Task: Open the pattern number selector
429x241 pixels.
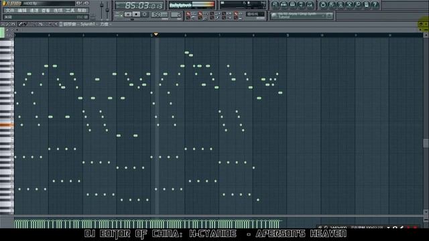Action: tap(176, 15)
